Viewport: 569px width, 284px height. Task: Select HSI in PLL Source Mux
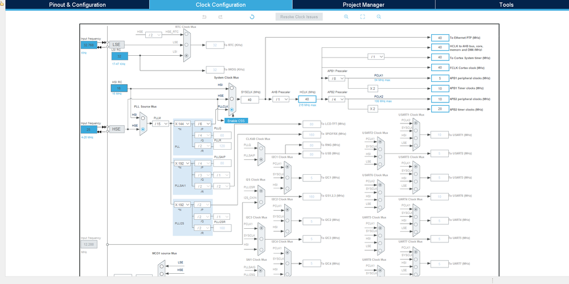point(143,118)
